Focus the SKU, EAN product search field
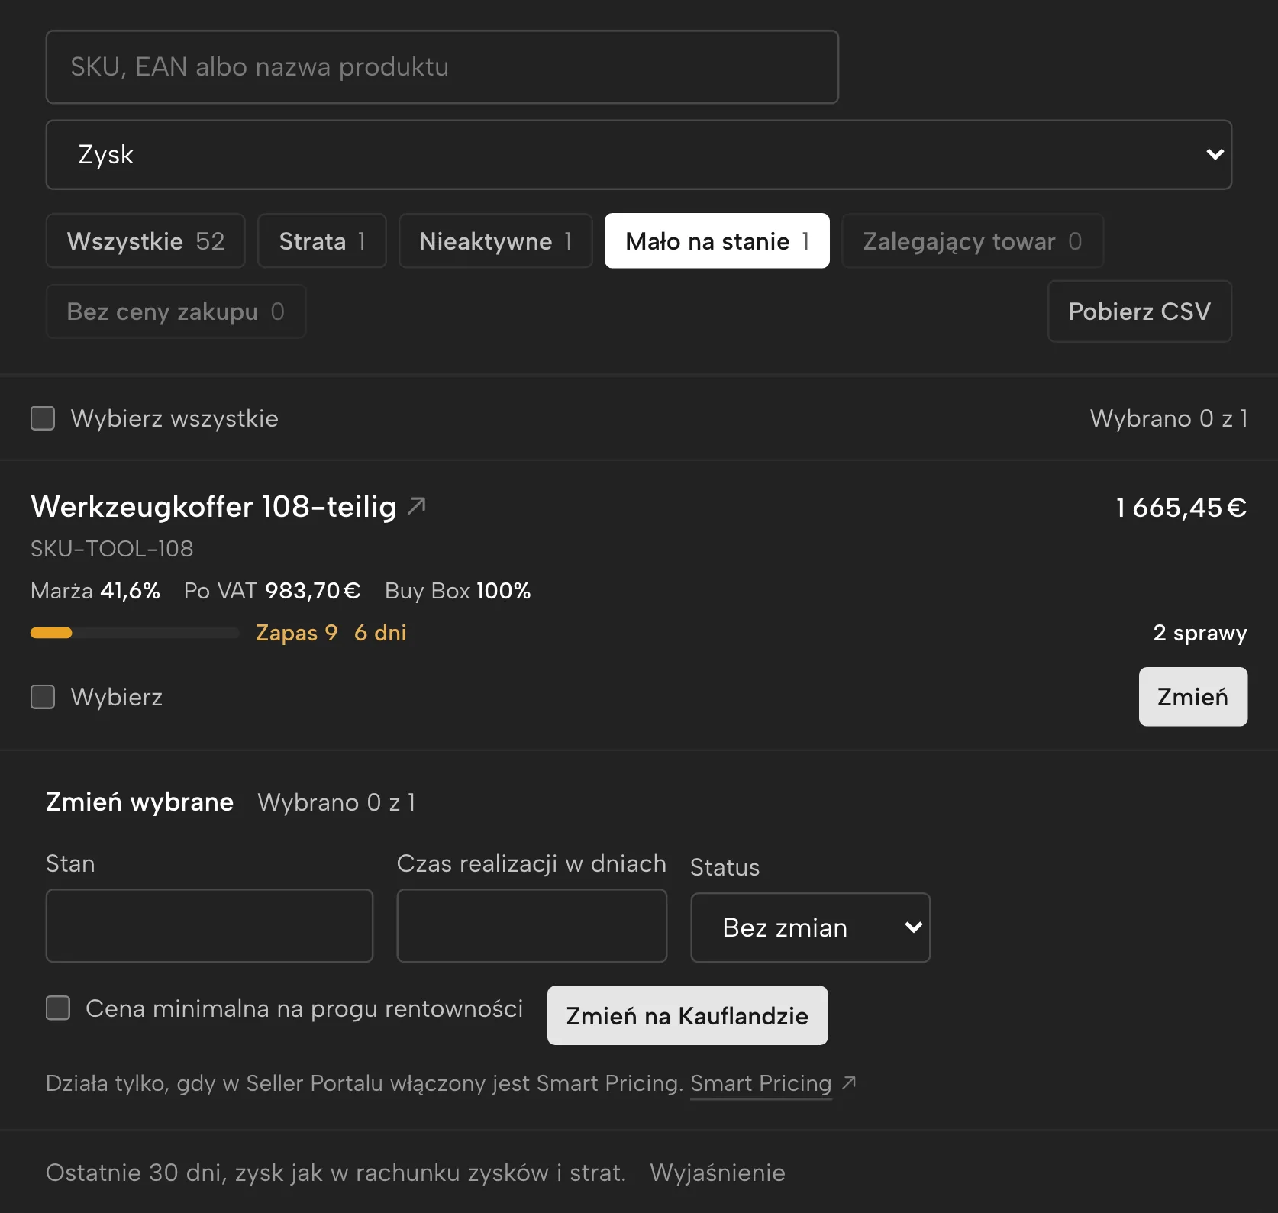The image size is (1278, 1213). tap(442, 67)
